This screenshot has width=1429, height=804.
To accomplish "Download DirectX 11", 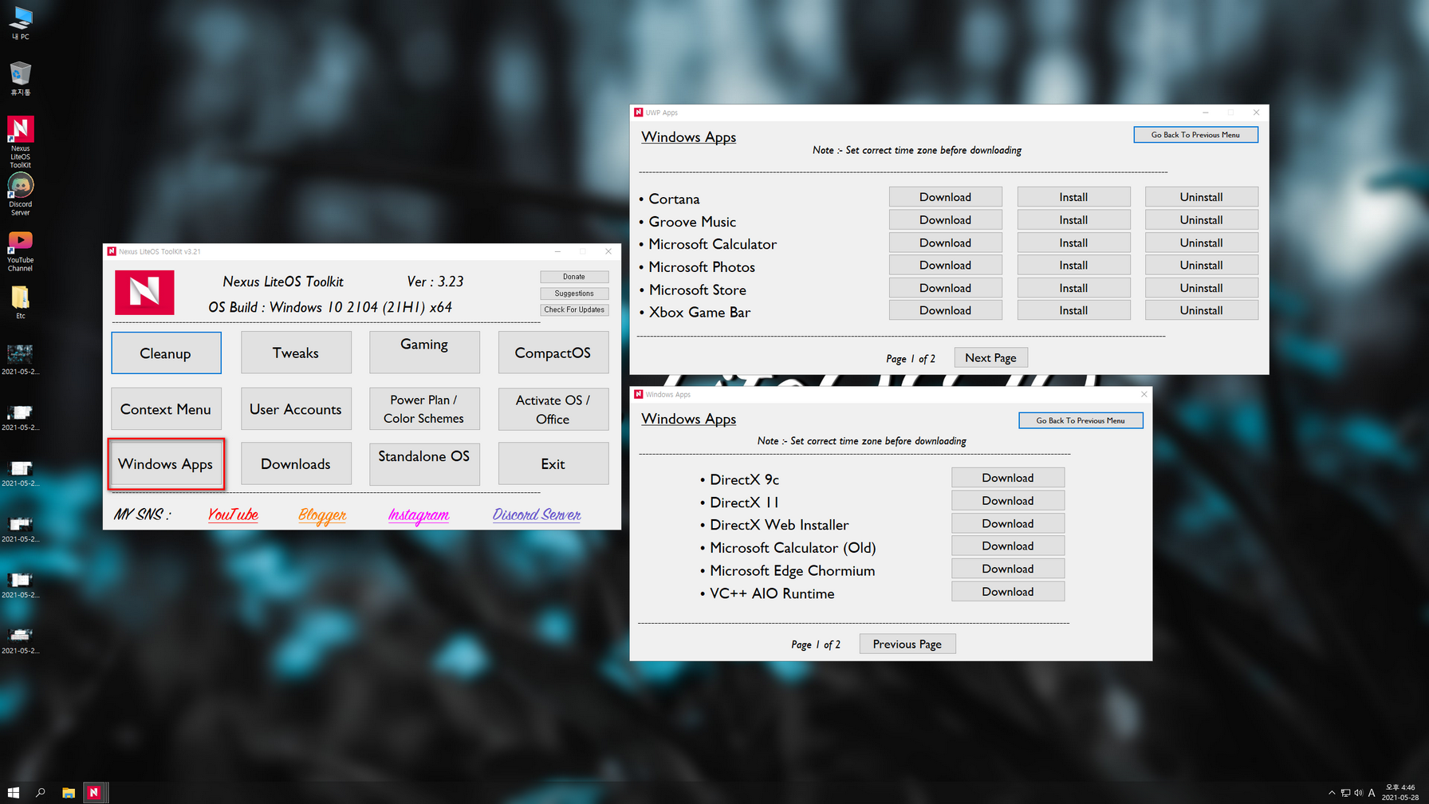I will pos(1007,500).
